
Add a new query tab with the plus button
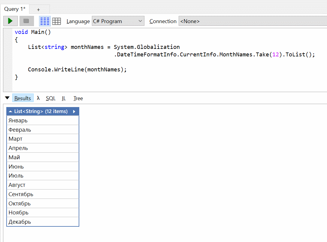(x=38, y=10)
